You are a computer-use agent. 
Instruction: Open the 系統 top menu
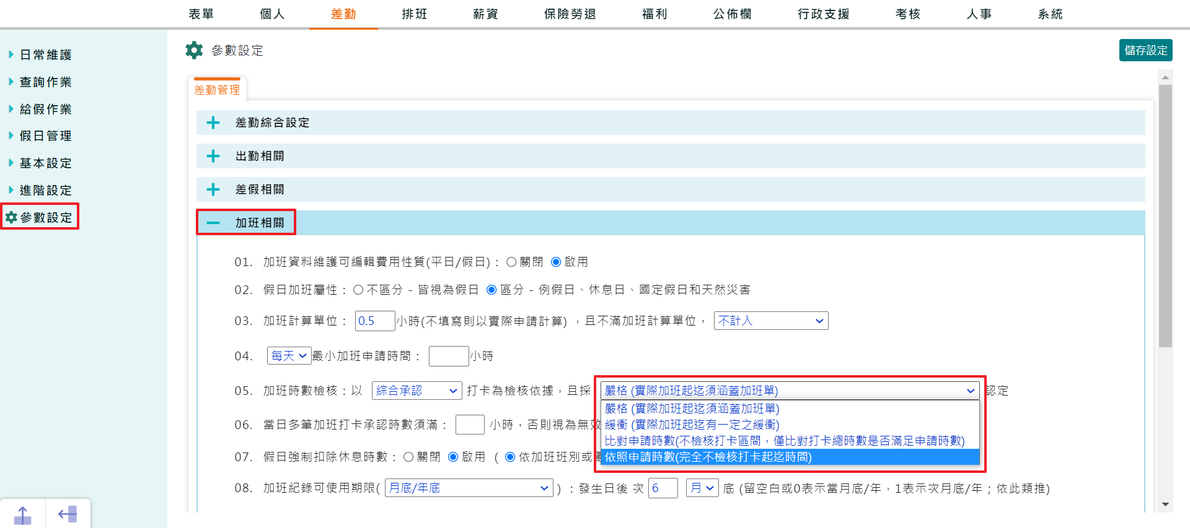(1051, 14)
